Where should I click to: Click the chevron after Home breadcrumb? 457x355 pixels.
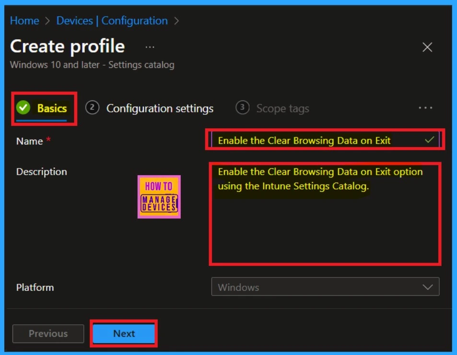(x=47, y=21)
